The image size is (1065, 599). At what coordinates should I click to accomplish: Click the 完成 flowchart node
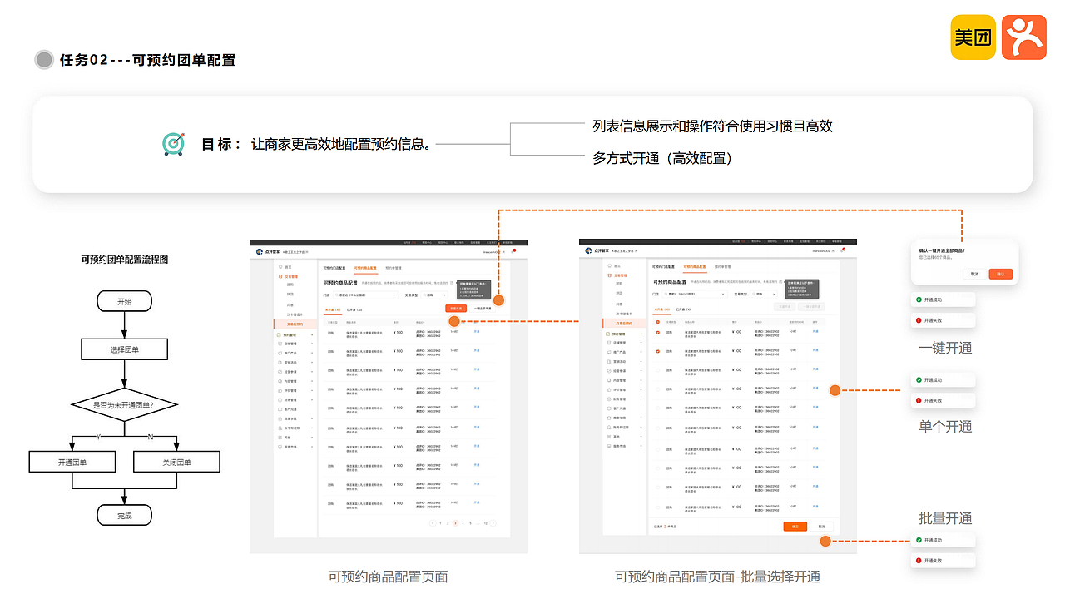(x=124, y=516)
